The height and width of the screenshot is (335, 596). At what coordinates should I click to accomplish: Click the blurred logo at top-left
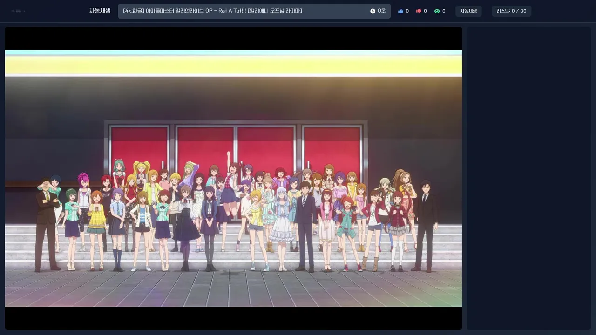[x=18, y=11]
